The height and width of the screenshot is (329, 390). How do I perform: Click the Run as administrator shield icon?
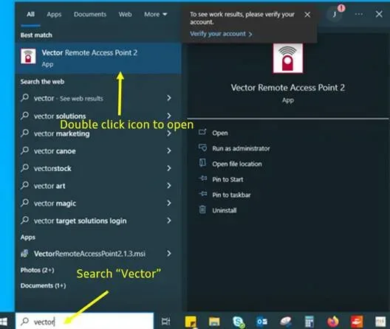click(202, 148)
